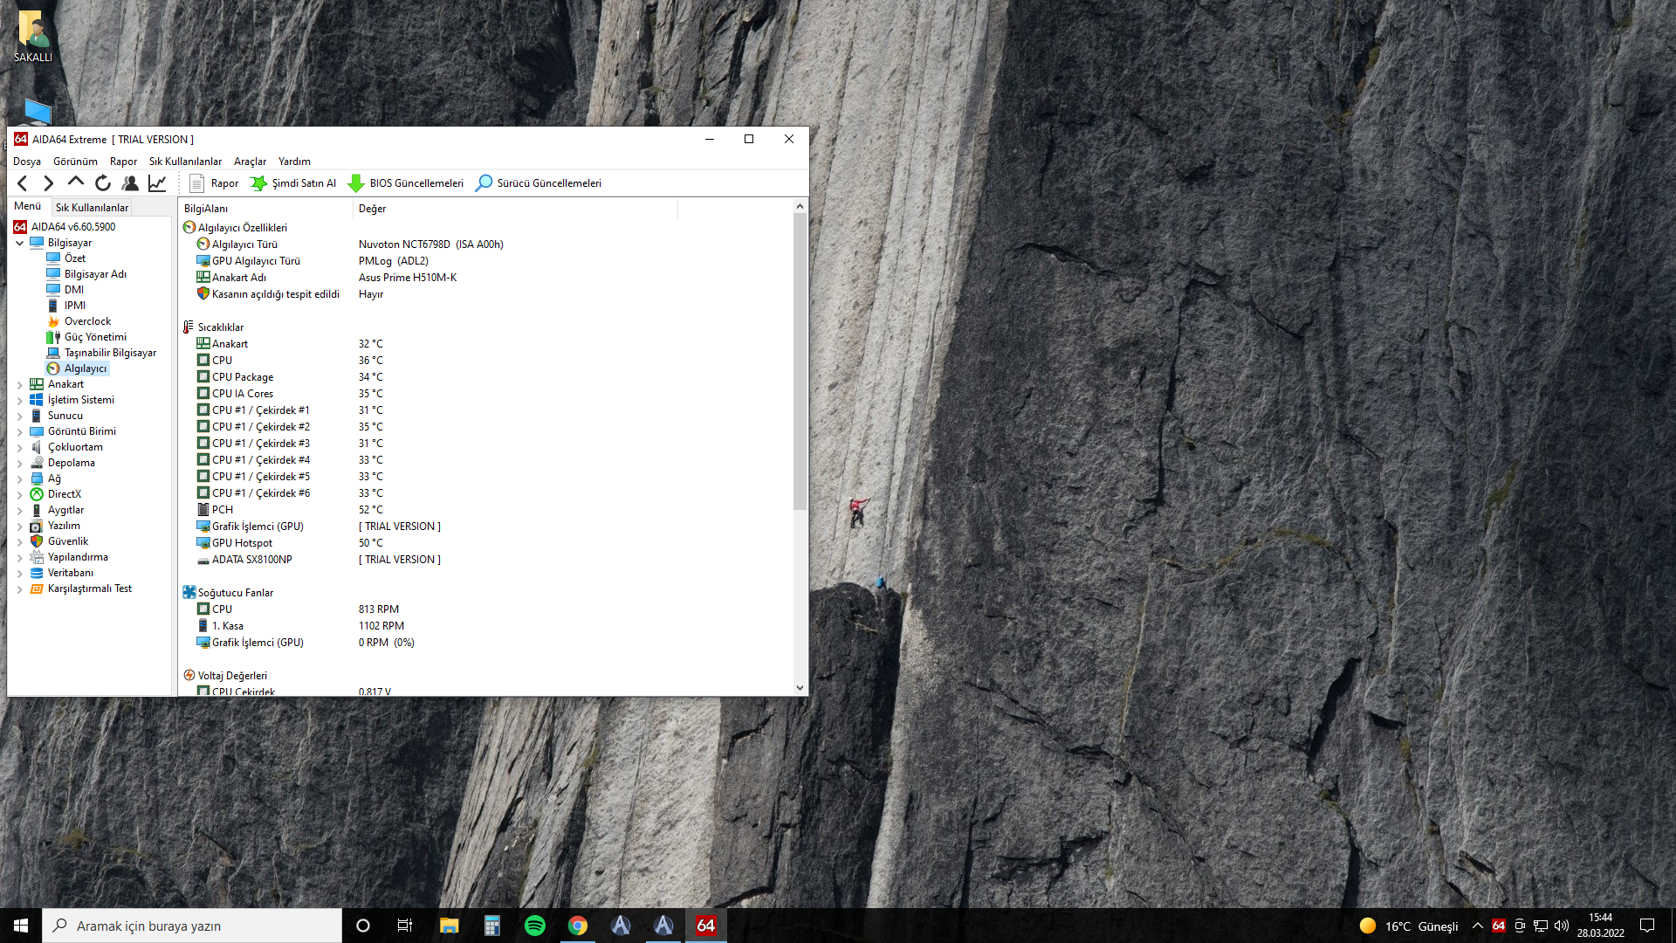Open the Windows Start menu
The image size is (1676, 943).
tap(21, 926)
